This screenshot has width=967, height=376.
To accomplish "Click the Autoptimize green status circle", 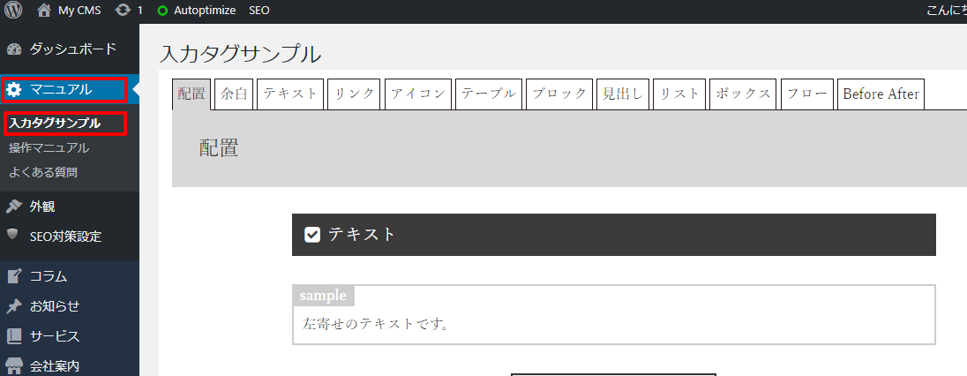I will [162, 11].
